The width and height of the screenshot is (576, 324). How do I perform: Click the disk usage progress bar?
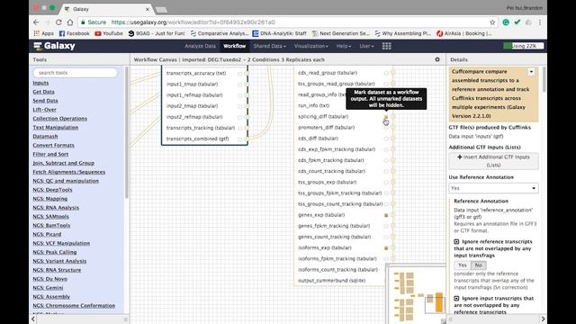tap(524, 46)
